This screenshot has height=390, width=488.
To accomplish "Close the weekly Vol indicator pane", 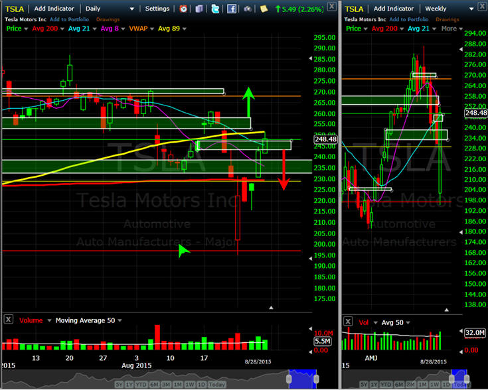I will point(348,321).
